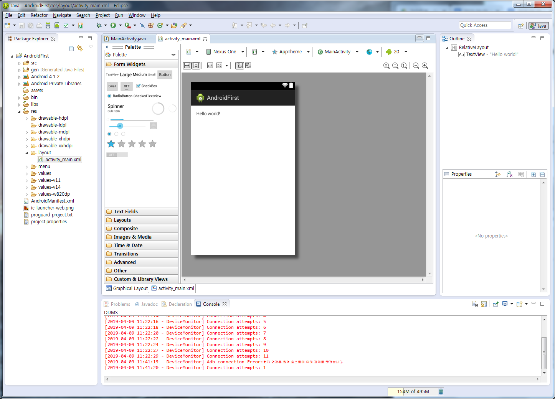This screenshot has width=555, height=399.
Task: Click the Clear Console icon
Action: pyautogui.click(x=475, y=304)
